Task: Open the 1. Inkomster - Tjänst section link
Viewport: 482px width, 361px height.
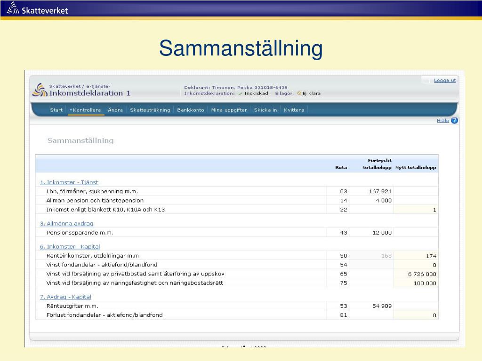Action: click(69, 182)
